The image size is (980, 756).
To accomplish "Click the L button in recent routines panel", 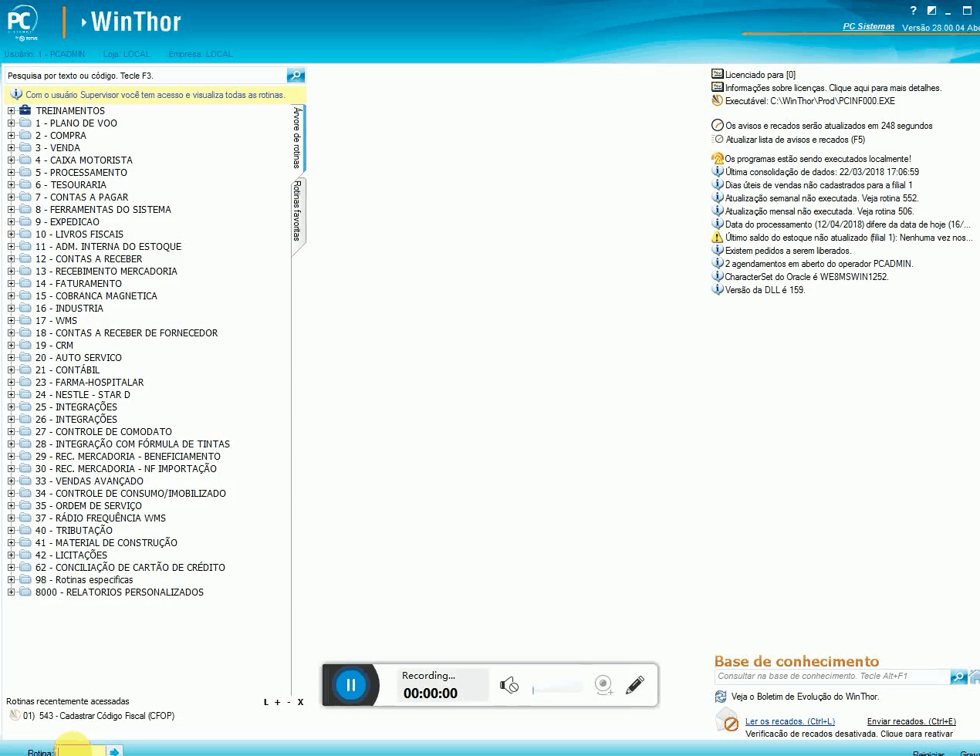I will (x=266, y=702).
